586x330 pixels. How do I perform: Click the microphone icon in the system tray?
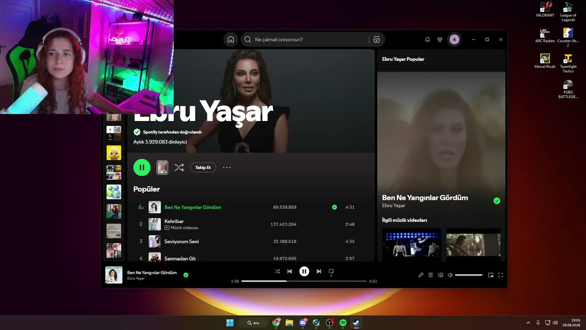pos(538,323)
